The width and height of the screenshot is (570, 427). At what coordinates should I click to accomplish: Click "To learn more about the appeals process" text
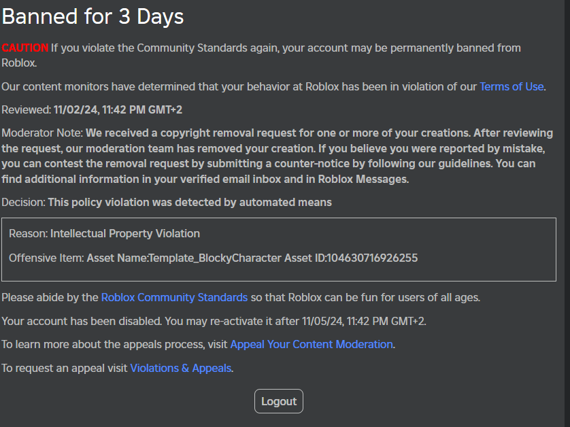point(114,344)
